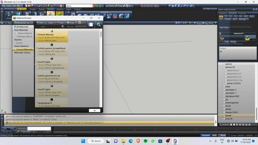The height and width of the screenshot is (145, 258).
Task: Click the L0 level button in nodes browser
Action: click(221, 17)
